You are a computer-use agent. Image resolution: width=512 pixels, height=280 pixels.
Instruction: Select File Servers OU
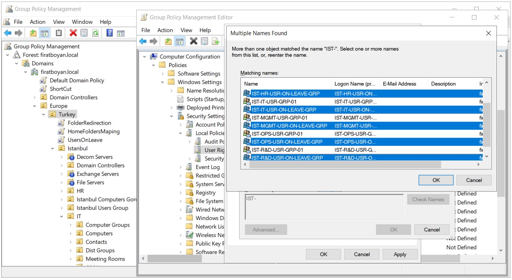pyautogui.click(x=90, y=183)
